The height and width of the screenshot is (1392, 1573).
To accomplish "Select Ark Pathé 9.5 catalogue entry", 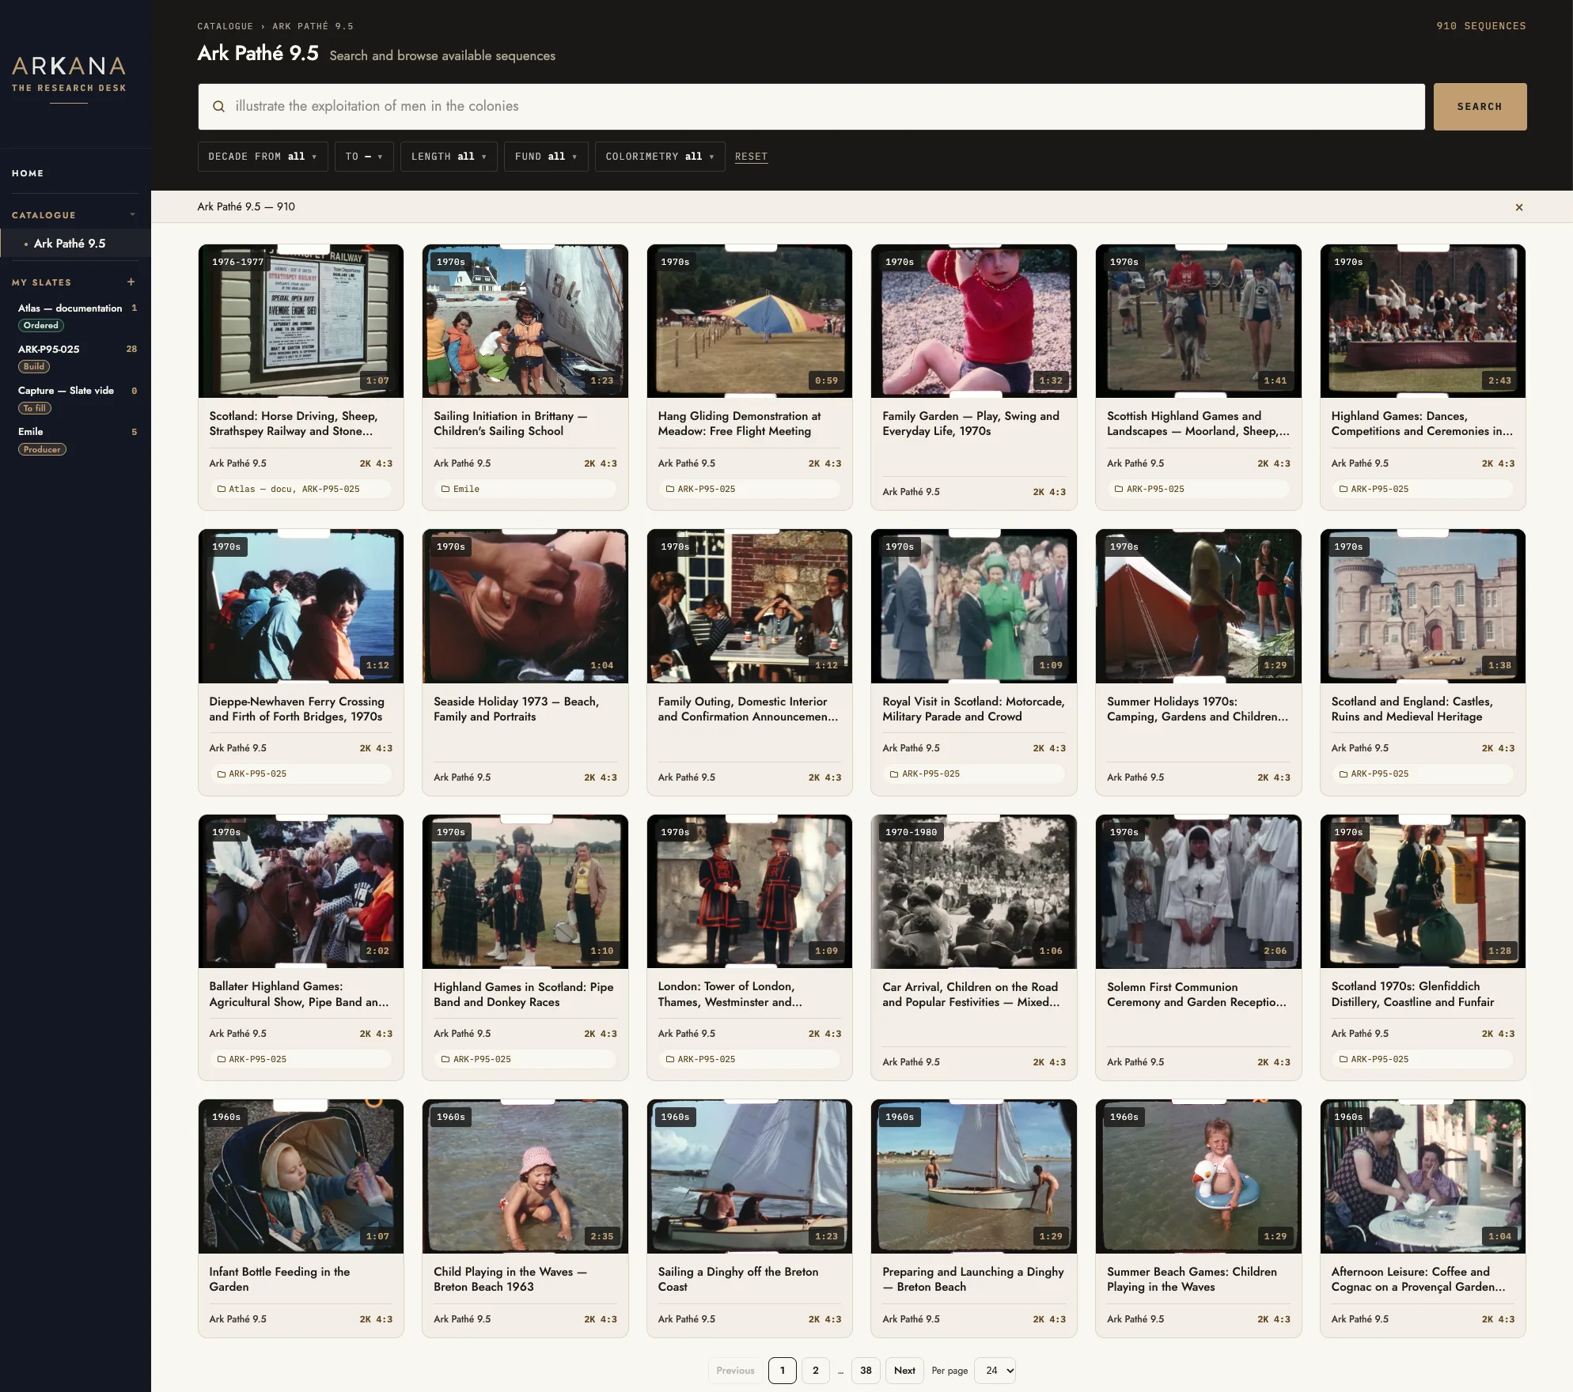I will pyautogui.click(x=70, y=244).
